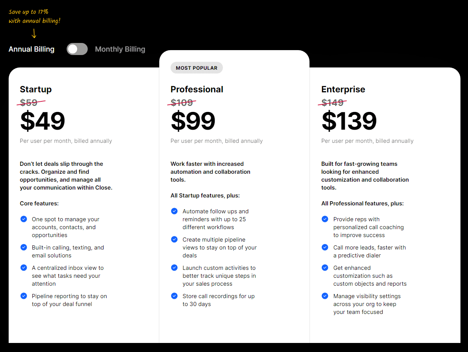
Task: Click the checkmark next to 'Manage visibility settings' feature
Action: tap(325, 296)
